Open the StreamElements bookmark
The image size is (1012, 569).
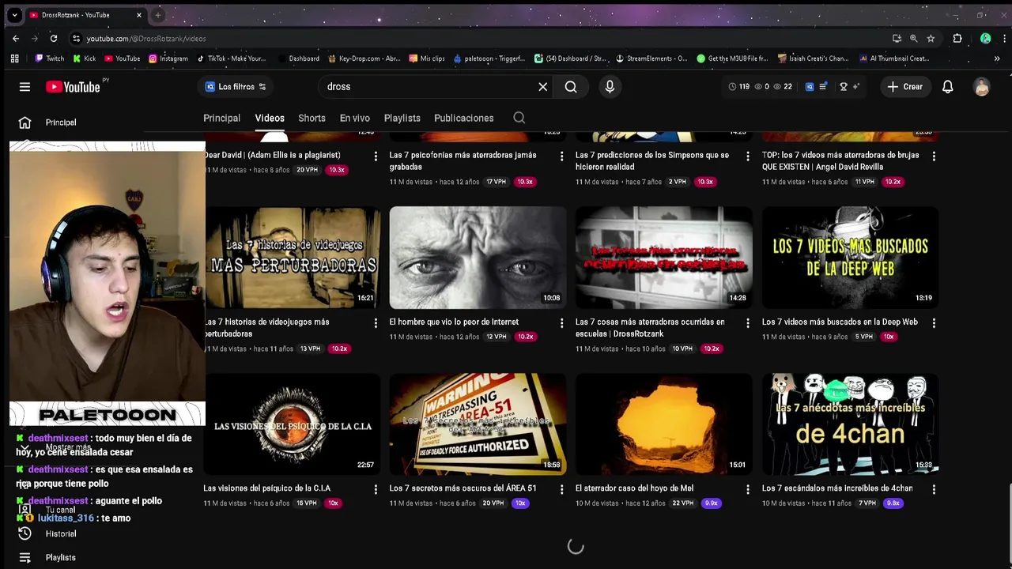click(x=651, y=58)
